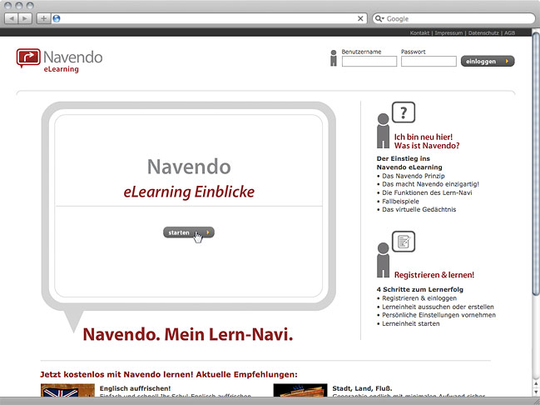
Task: Click the British flag course thumbnail
Action: [x=67, y=390]
